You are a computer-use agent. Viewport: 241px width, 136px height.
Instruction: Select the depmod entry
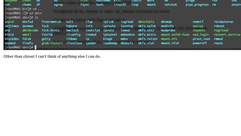(10, 43)
